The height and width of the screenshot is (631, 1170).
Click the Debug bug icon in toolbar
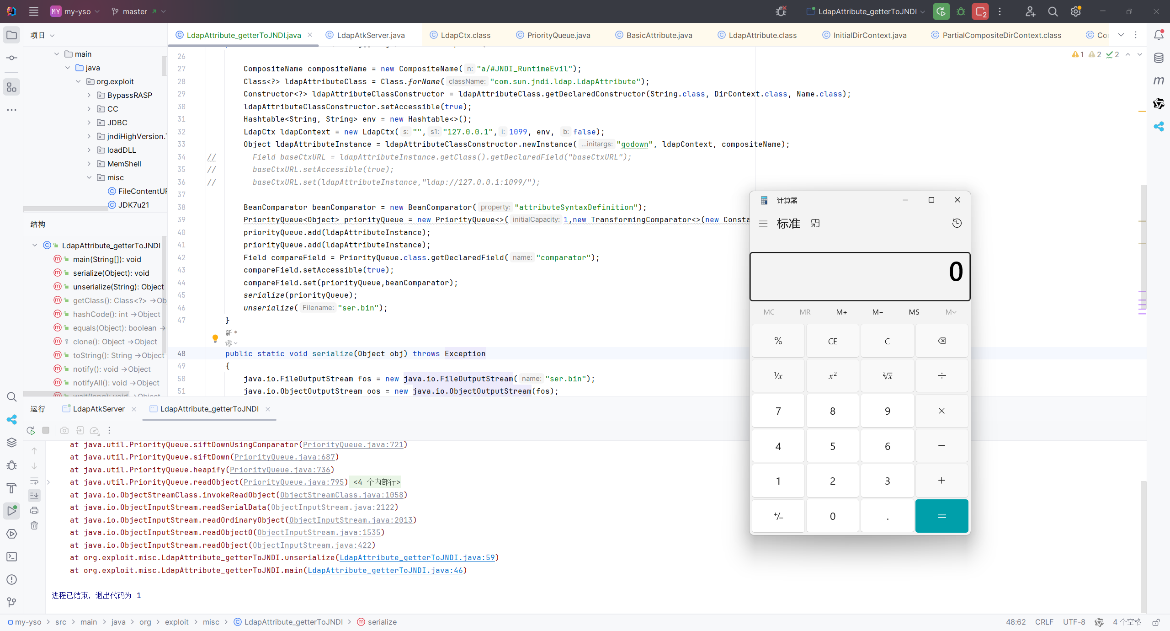961,11
